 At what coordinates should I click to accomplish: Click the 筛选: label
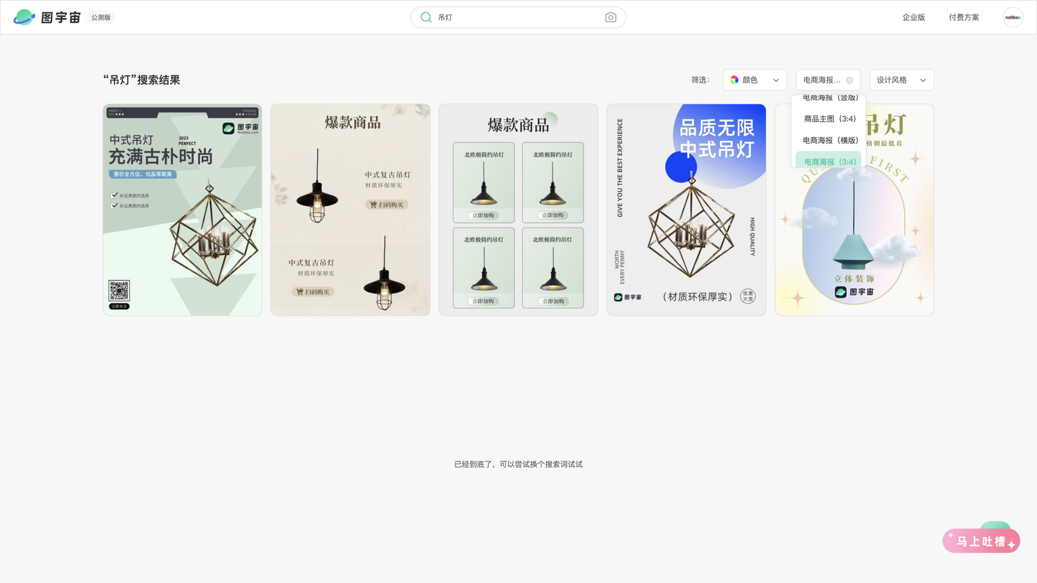pos(700,80)
